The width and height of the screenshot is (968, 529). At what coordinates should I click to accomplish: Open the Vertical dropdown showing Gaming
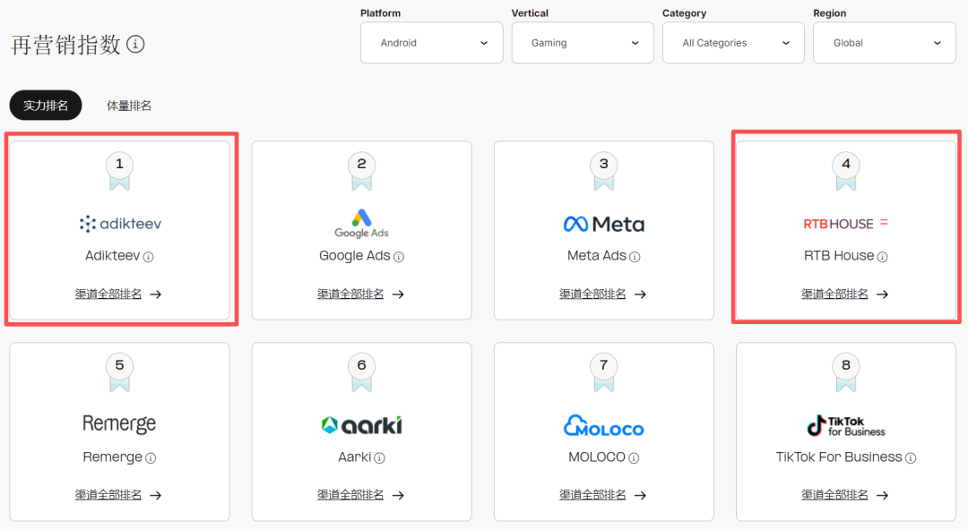pyautogui.click(x=583, y=43)
